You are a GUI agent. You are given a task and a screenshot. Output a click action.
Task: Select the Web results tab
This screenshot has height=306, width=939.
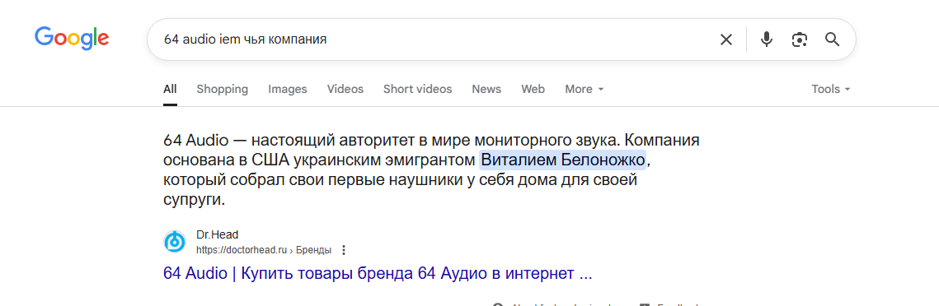pyautogui.click(x=533, y=89)
